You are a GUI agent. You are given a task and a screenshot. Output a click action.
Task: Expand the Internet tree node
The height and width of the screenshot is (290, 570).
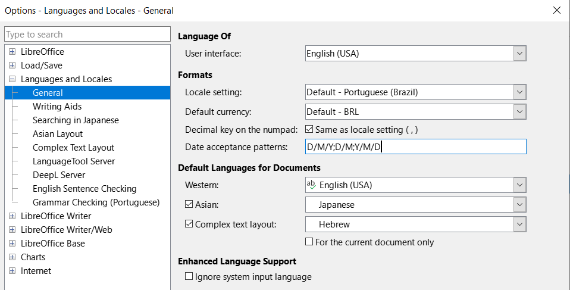(x=12, y=271)
